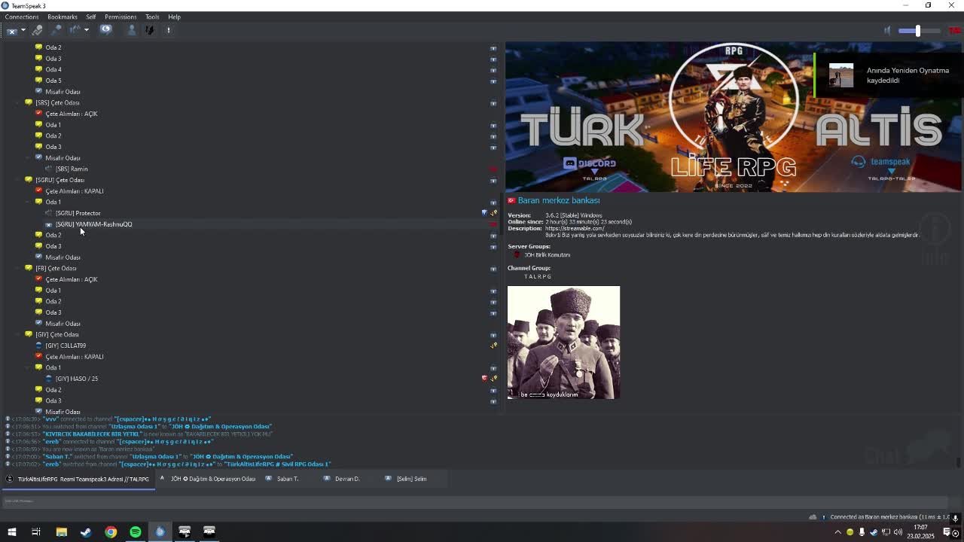
Task: Open the Contacts person toolbar icon
Action: click(131, 30)
